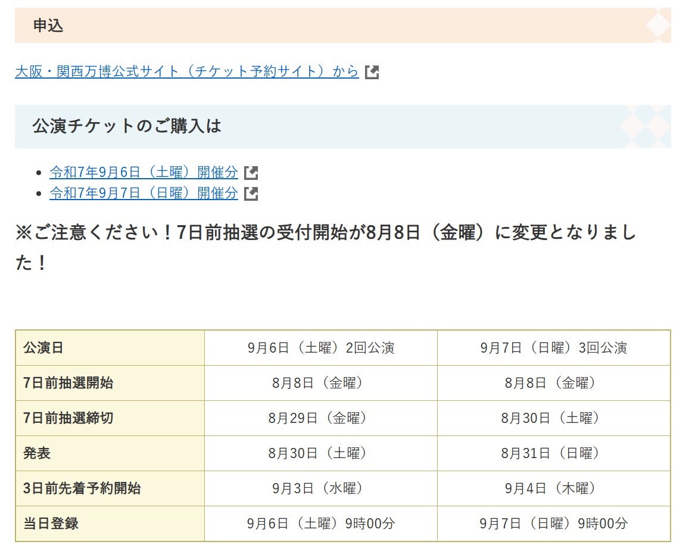
Task: Open the 令和7年9月7日（日曜）開催分 link
Action: (144, 193)
